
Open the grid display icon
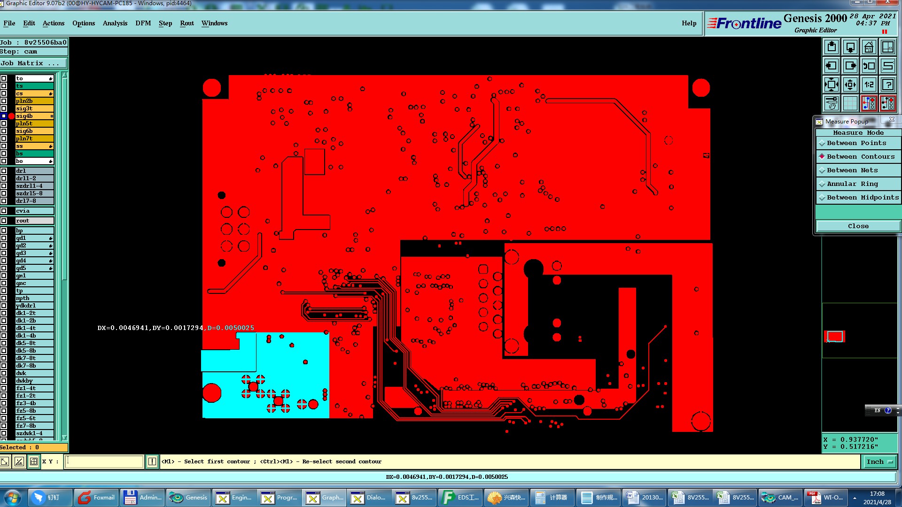(850, 103)
